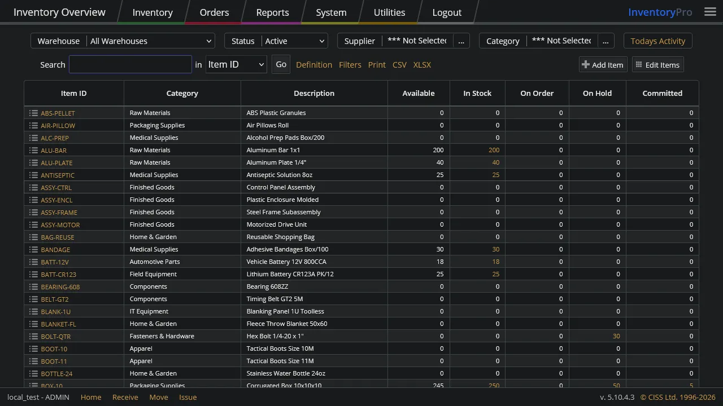Open the Status dropdown showing Active
Screen dimensions: 723x406
294,41
